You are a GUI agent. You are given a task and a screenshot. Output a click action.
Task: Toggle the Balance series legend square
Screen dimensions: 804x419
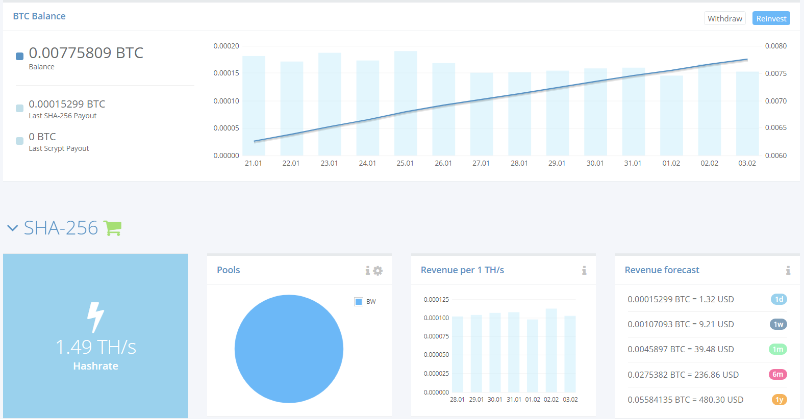click(19, 56)
